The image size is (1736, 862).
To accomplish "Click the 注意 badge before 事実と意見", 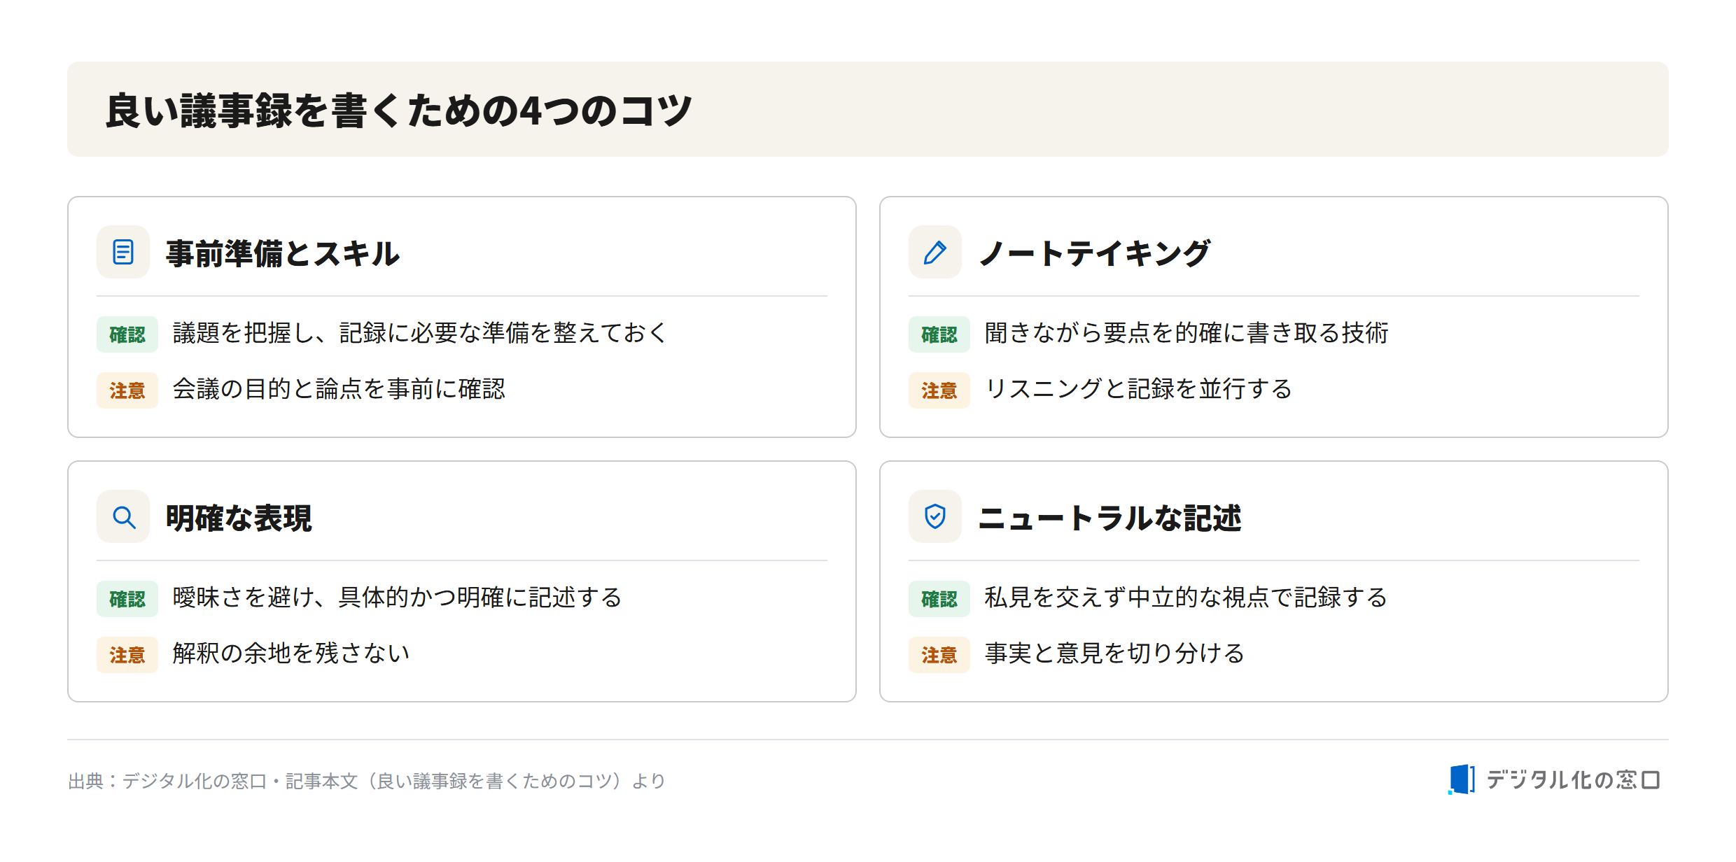I will pos(939,655).
